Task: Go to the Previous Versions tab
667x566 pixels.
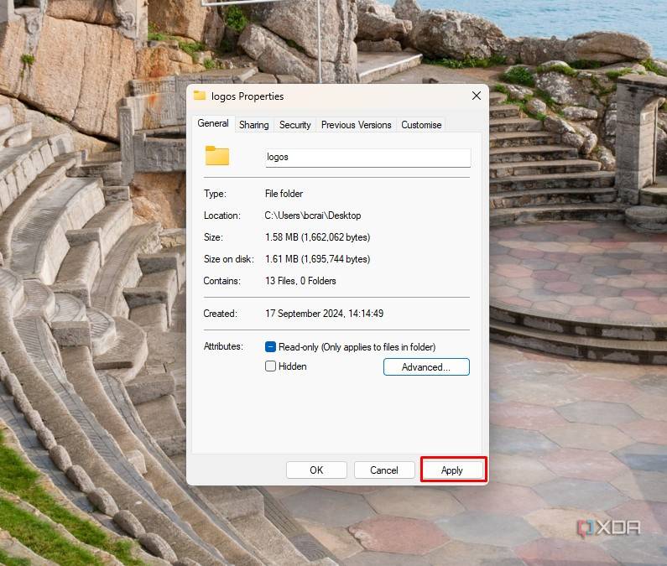Action: tap(356, 125)
